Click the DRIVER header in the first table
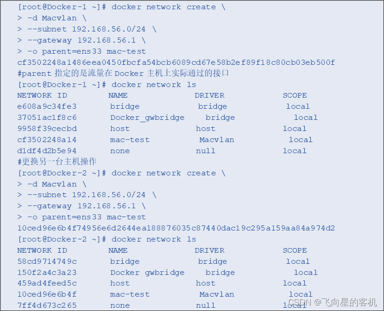 [209, 95]
